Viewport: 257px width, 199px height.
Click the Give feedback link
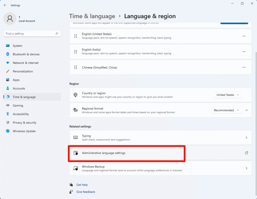pyautogui.click(x=86, y=192)
